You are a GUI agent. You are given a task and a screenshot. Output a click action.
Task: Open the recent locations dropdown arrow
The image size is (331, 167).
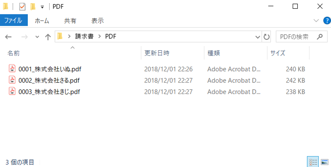[37, 37]
